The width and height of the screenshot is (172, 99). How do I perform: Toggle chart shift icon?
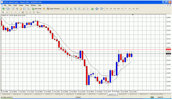pos(88,8)
